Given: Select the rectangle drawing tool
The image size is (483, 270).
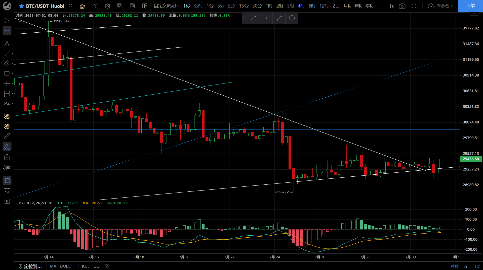Looking at the screenshot, I should point(7,74).
